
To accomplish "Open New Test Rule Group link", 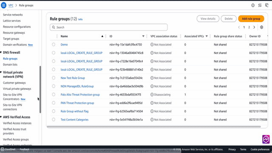I will (73, 78).
